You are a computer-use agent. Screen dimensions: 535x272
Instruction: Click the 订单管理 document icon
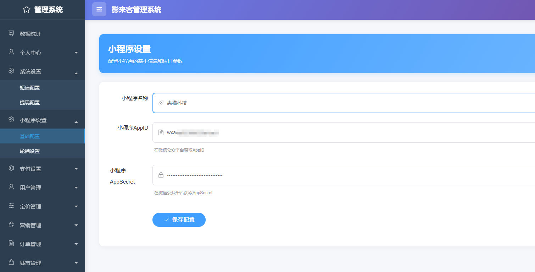point(11,244)
